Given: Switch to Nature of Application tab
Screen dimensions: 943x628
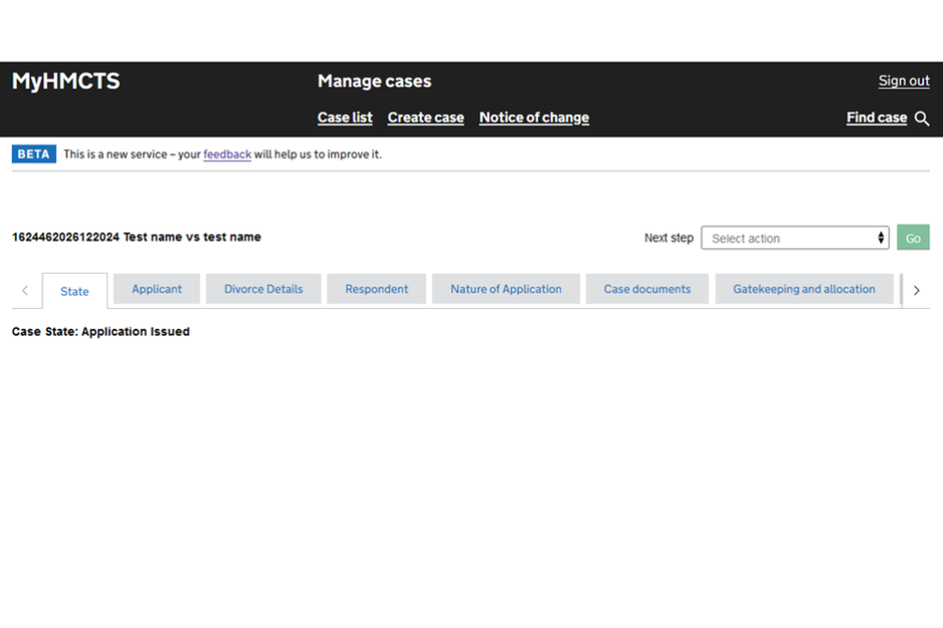Looking at the screenshot, I should [506, 289].
